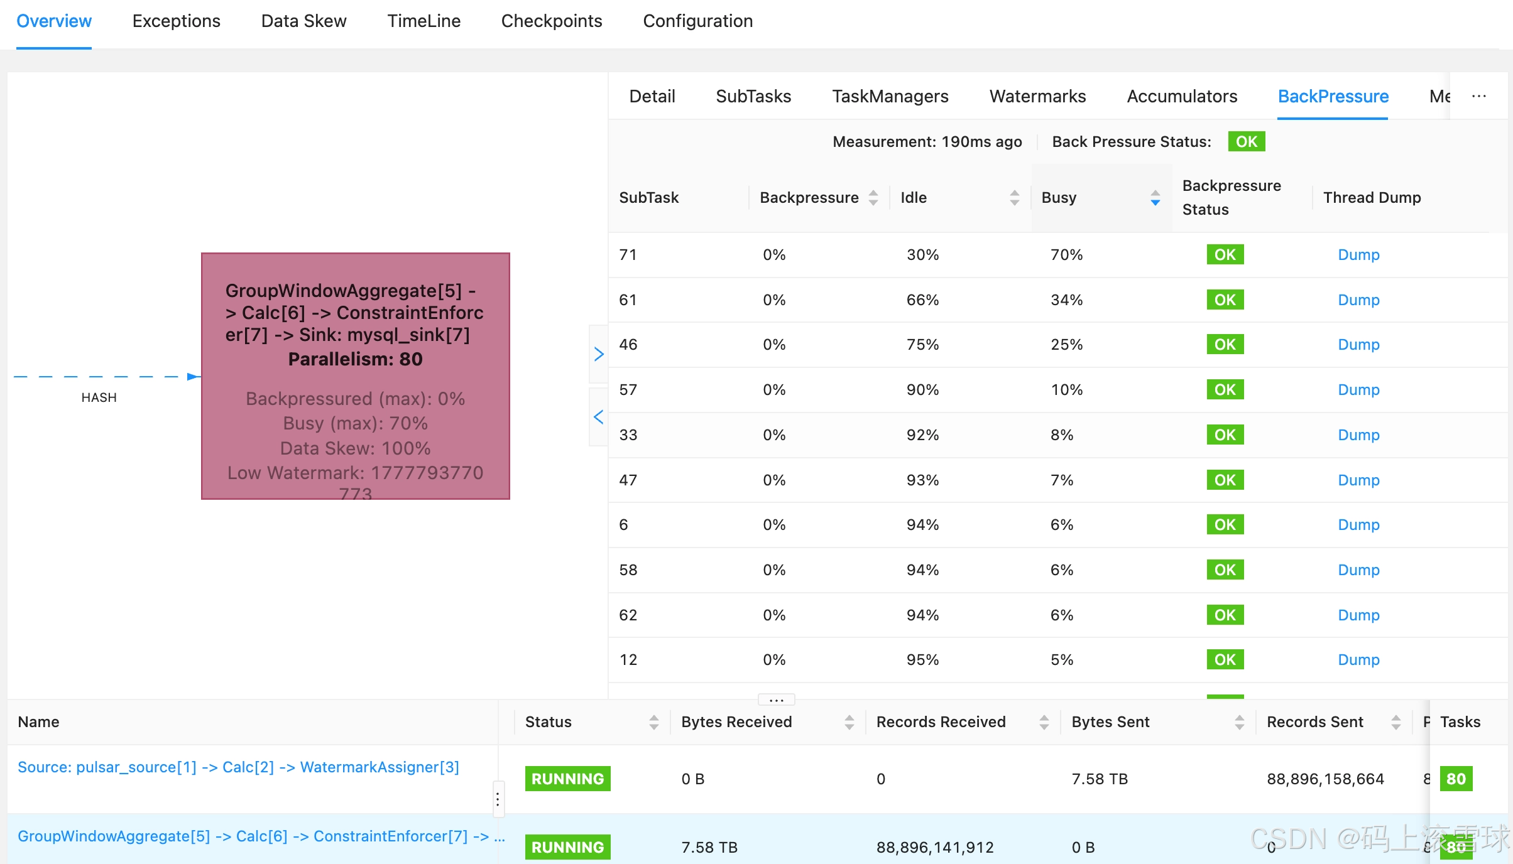Click the 88,896,141,912 records received value
1513x864 pixels.
tap(936, 848)
